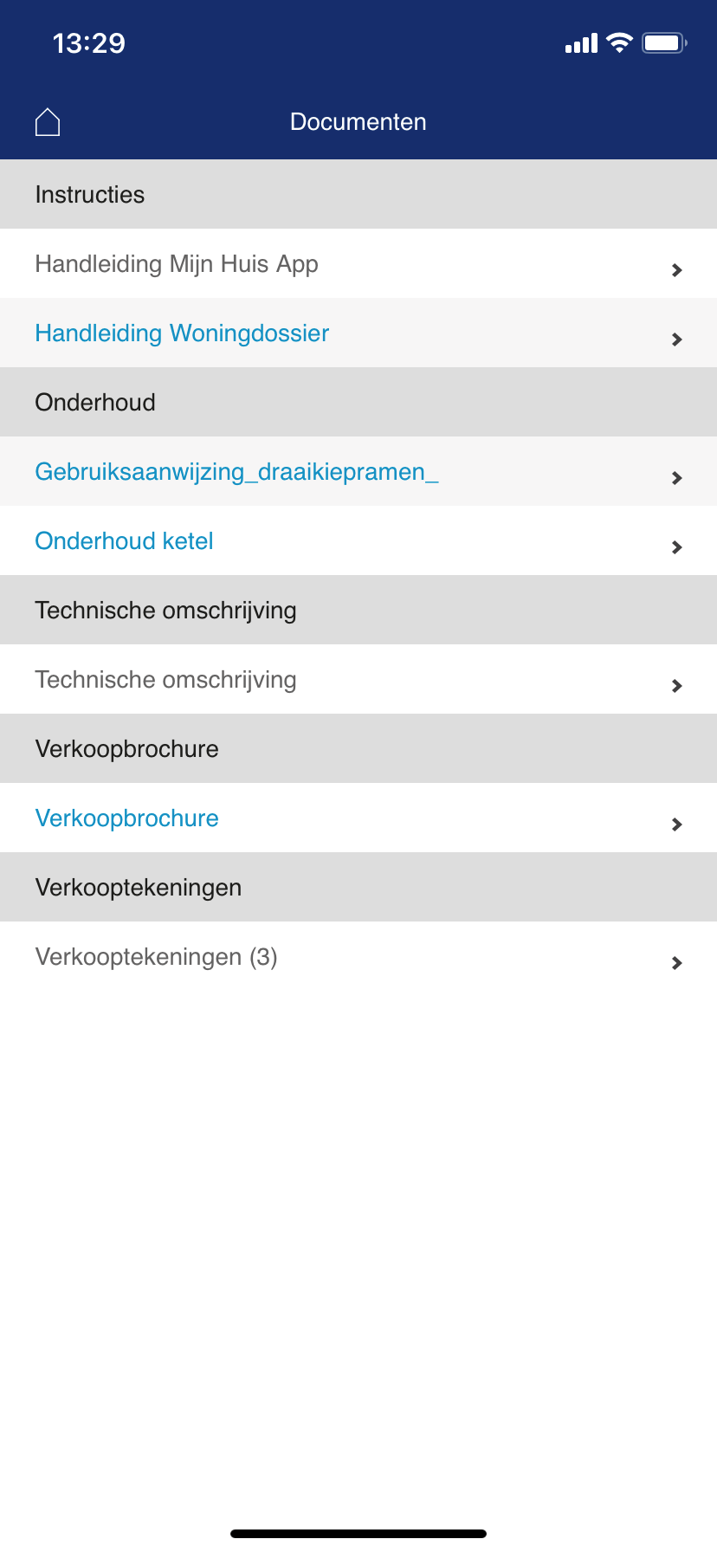The height and width of the screenshot is (1552, 717).
Task: Tap the arrow beside Verkooptekeningen (3)
Action: tap(676, 962)
